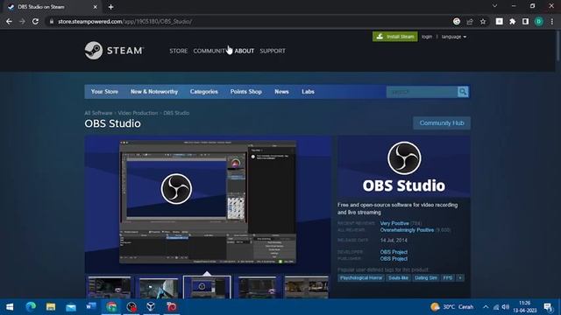This screenshot has height=315, width=561.
Task: Open the Overwhelmingly Positive reviews link
Action: [x=407, y=230]
